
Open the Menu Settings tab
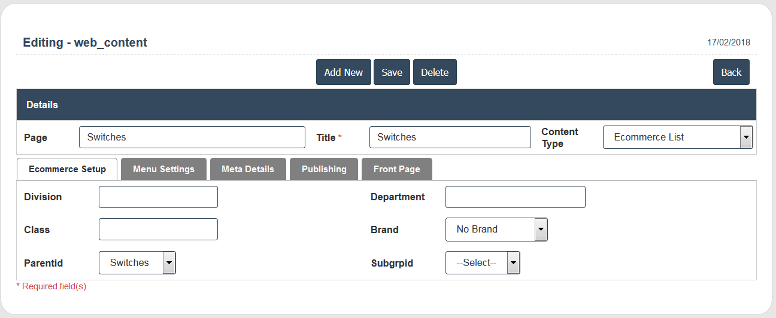coord(163,169)
